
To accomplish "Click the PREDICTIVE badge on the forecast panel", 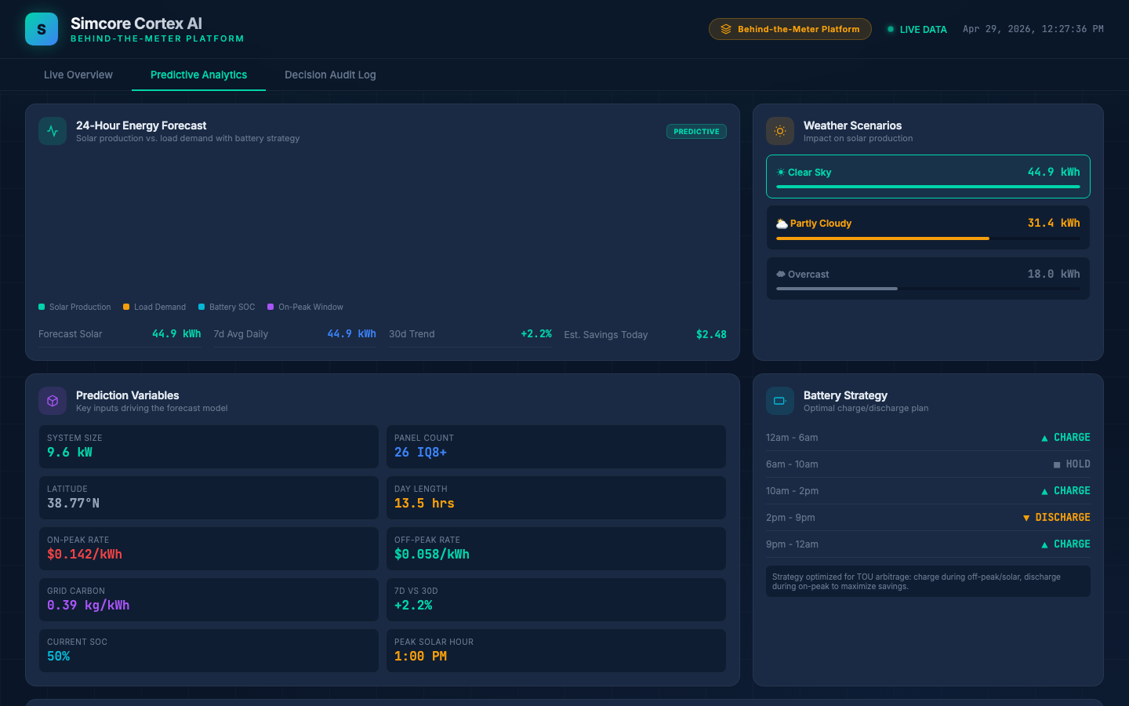I will (x=696, y=131).
